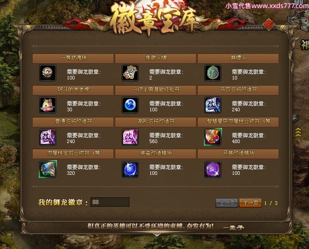
Task: Click the 上一页 previous page button
Action: click(227, 203)
